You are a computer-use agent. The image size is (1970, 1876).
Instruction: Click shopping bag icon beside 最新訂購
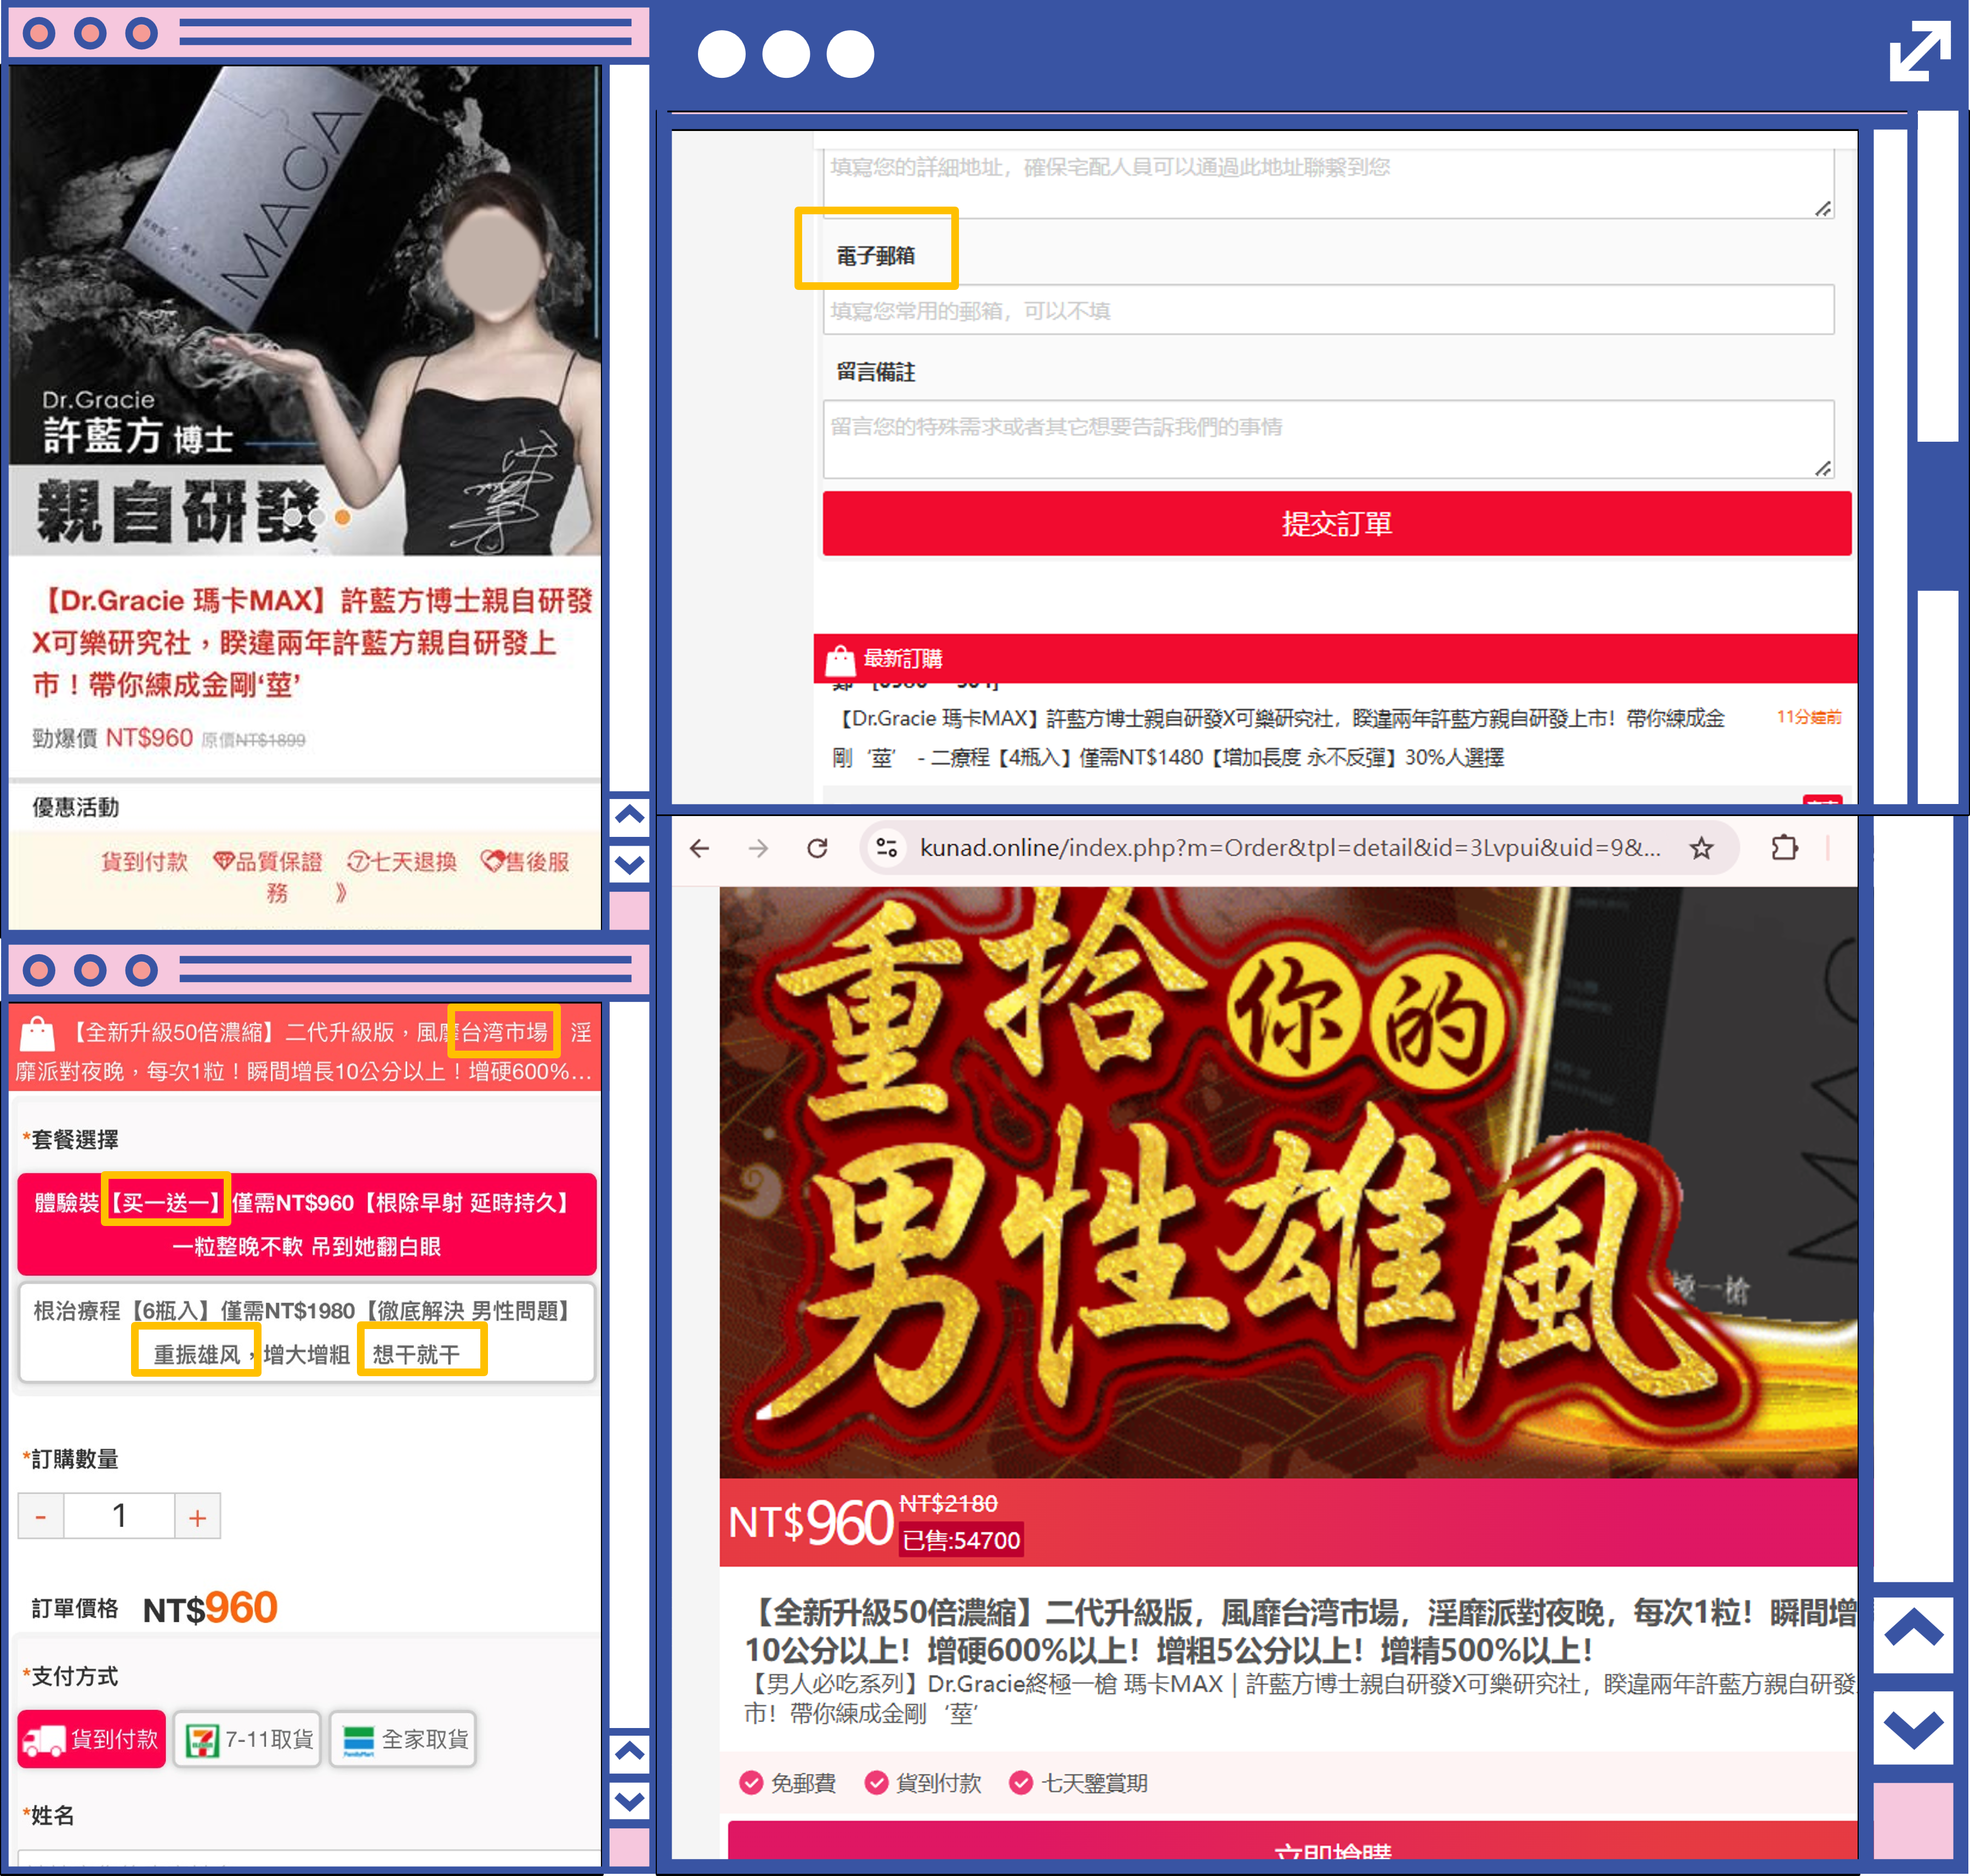tap(841, 660)
